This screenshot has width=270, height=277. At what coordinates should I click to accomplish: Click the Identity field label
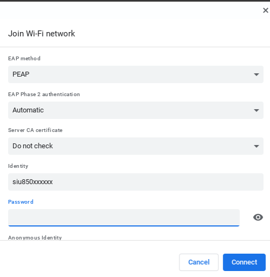(18, 166)
